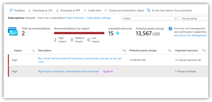Click the 13,567 USD total savings value

click(x=148, y=33)
